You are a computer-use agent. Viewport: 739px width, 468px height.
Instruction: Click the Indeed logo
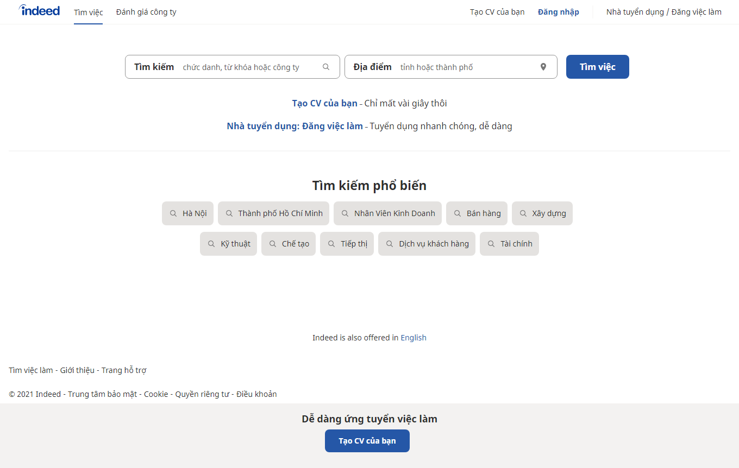[x=39, y=10]
